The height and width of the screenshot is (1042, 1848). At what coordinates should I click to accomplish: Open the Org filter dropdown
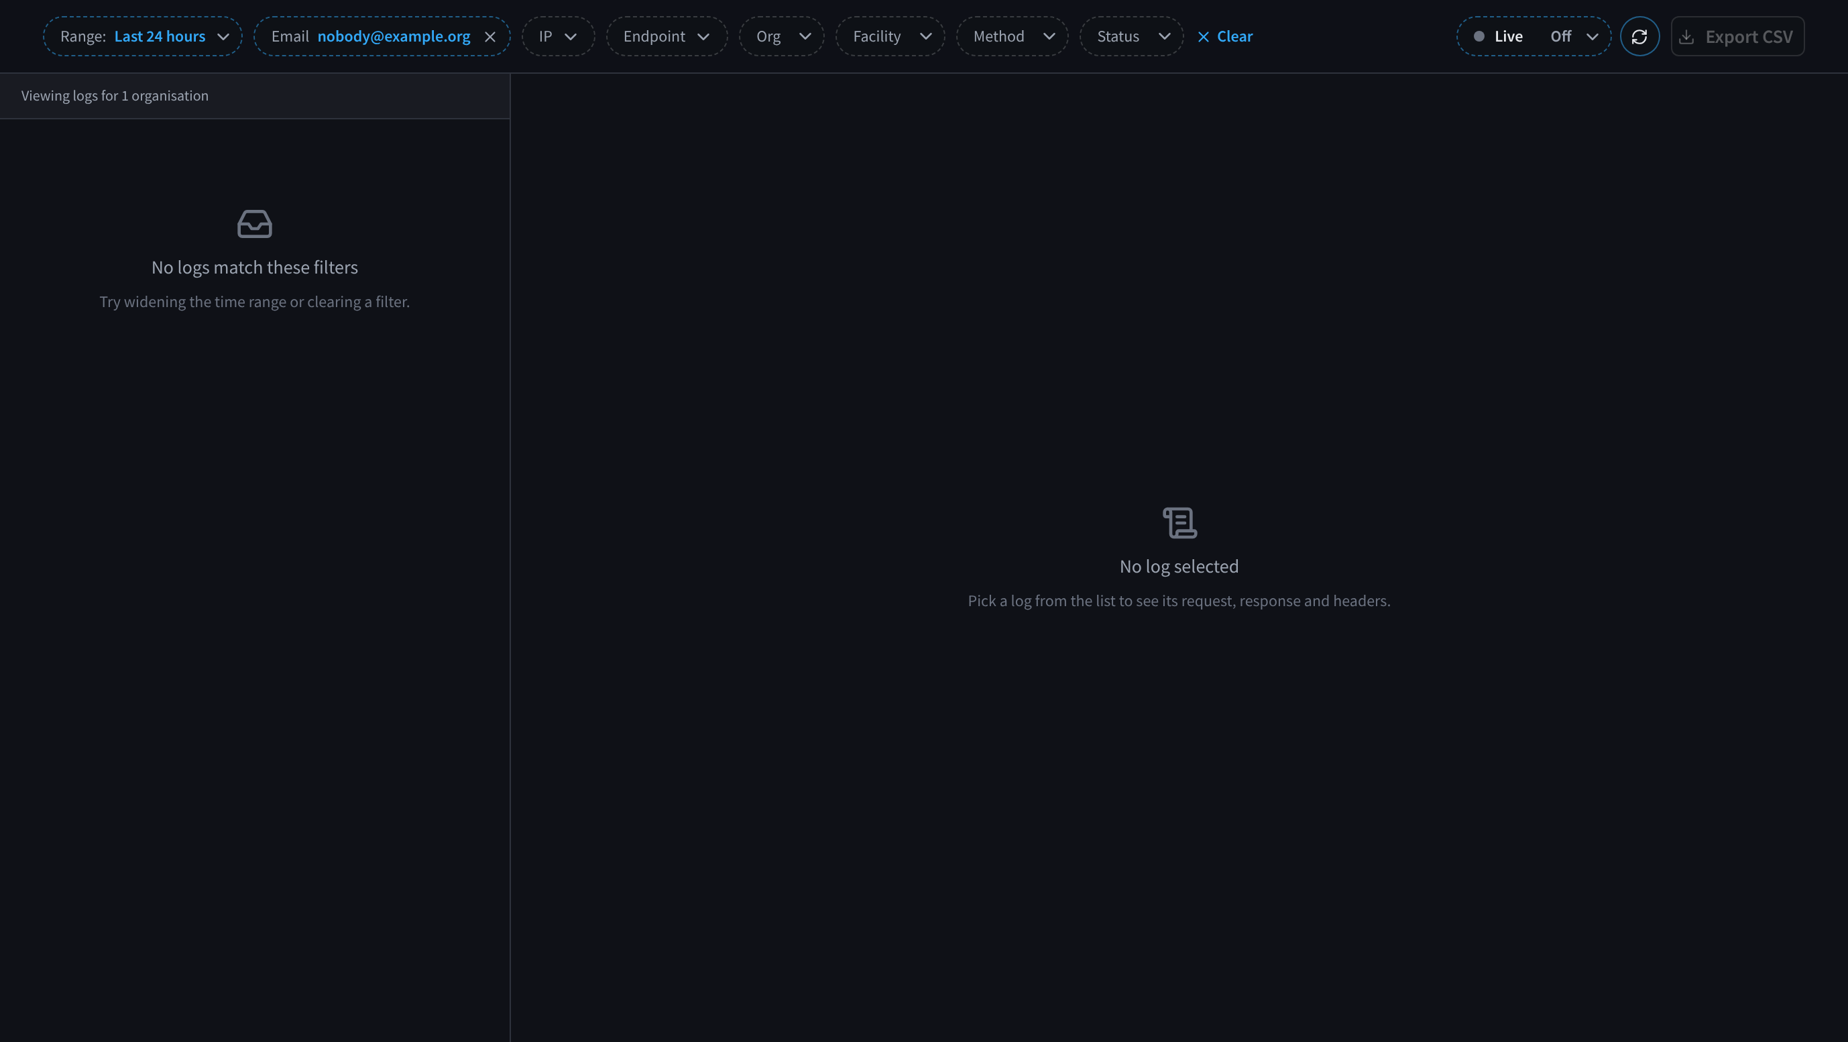pyautogui.click(x=781, y=37)
